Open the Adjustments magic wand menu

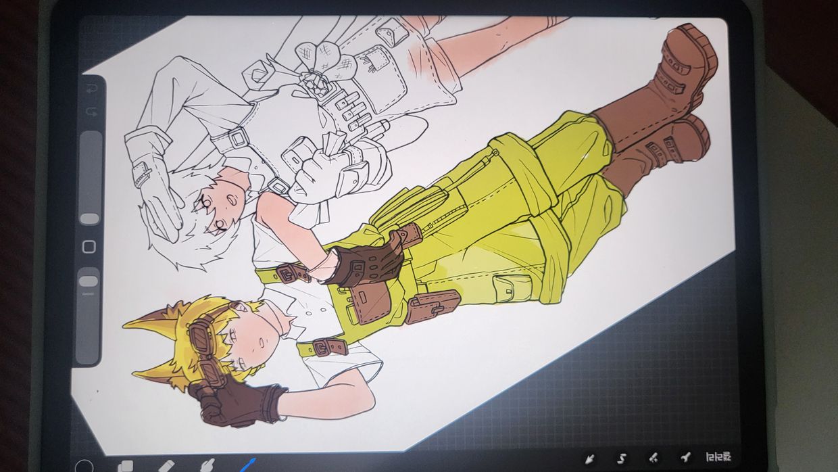coord(654,458)
